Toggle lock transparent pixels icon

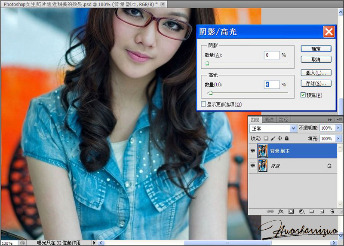[x=266, y=138]
